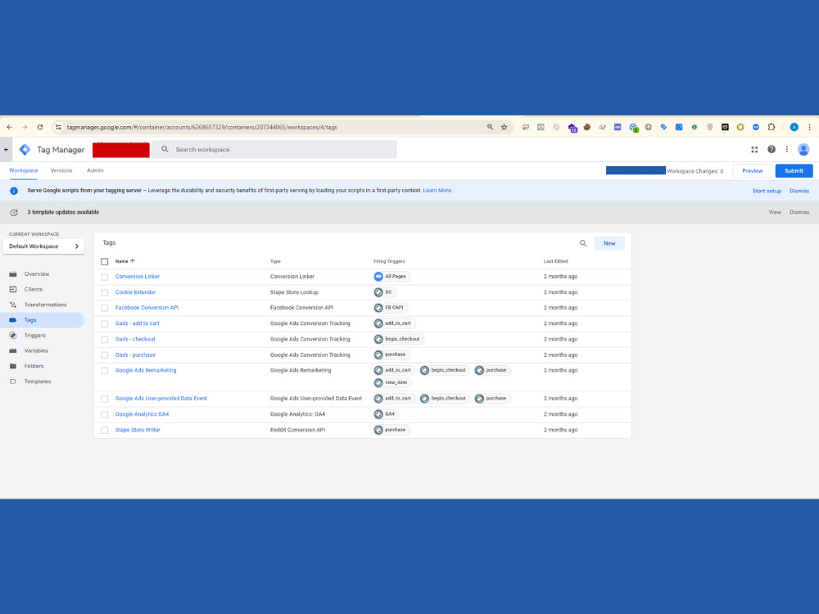Click the begin_checkout chip in Gads - checkout row
This screenshot has width=819, height=614.
pos(399,339)
